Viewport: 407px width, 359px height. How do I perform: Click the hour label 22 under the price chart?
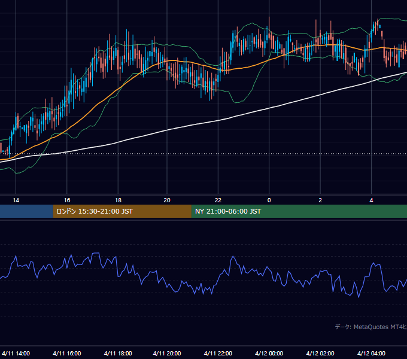point(218,200)
